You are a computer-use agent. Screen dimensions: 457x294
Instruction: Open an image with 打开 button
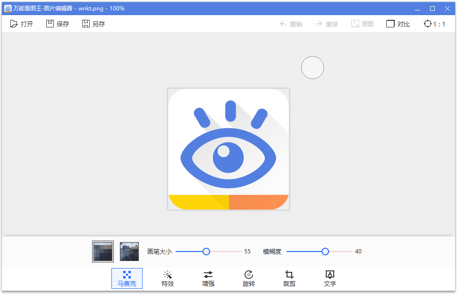click(22, 24)
